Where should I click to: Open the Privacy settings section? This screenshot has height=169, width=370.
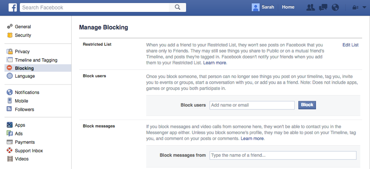pyautogui.click(x=22, y=52)
